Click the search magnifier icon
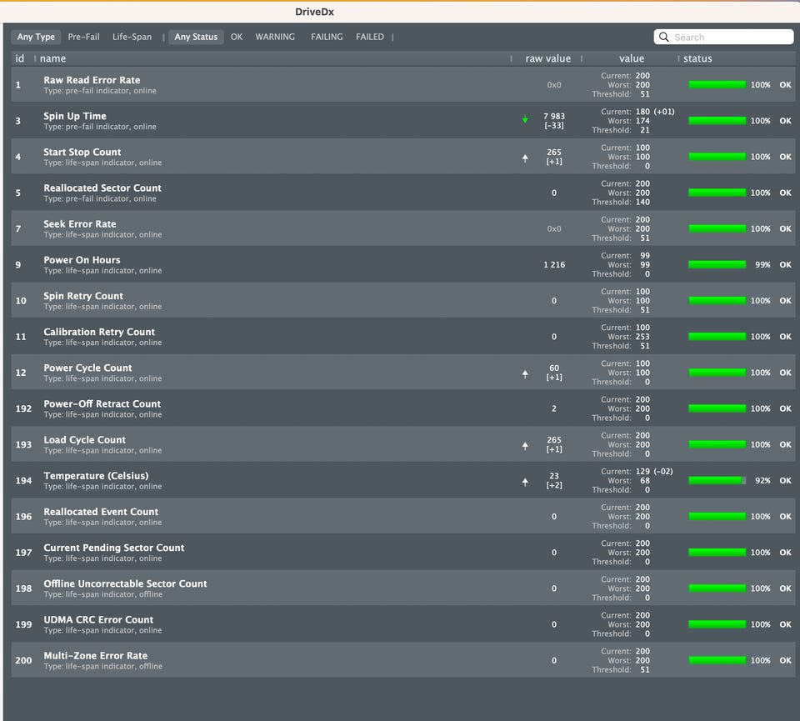Viewport: 800px width, 721px height. [x=664, y=37]
